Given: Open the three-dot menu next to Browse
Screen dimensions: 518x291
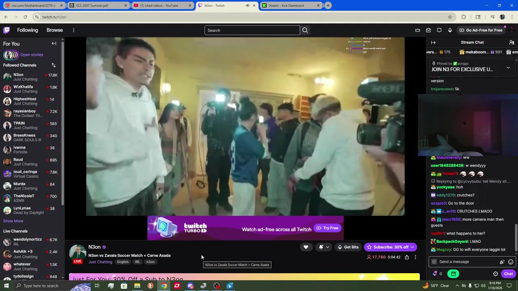Looking at the screenshot, I should (x=73, y=30).
